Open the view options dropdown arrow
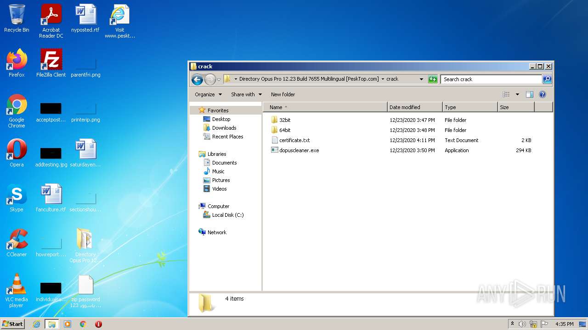588x330 pixels. 517,94
